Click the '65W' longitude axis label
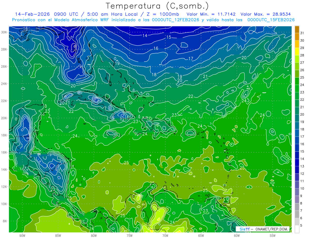 201,236
